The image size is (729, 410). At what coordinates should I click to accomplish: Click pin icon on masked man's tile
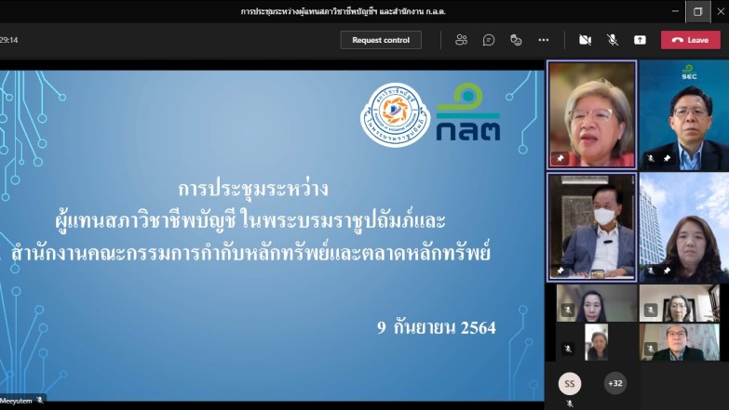[560, 271]
